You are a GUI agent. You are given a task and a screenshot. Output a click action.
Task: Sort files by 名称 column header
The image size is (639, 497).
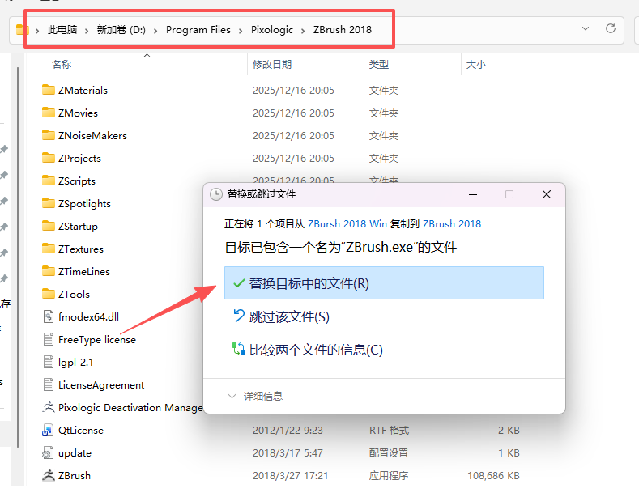click(62, 64)
